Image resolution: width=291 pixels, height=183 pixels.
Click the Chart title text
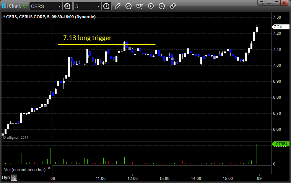[x=15, y=6]
